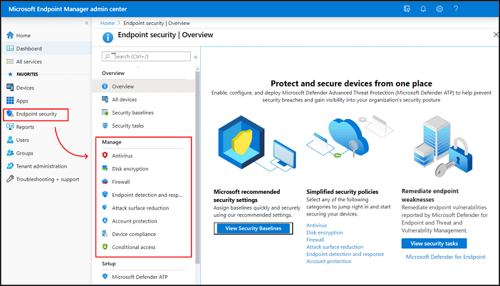Open the directory and subscription filter icon
This screenshot has width=500, height=286.
pos(407,9)
